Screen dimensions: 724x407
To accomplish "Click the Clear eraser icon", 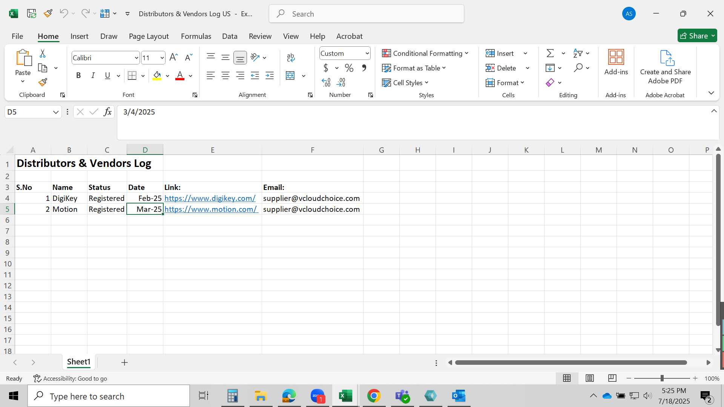I will pos(550,83).
